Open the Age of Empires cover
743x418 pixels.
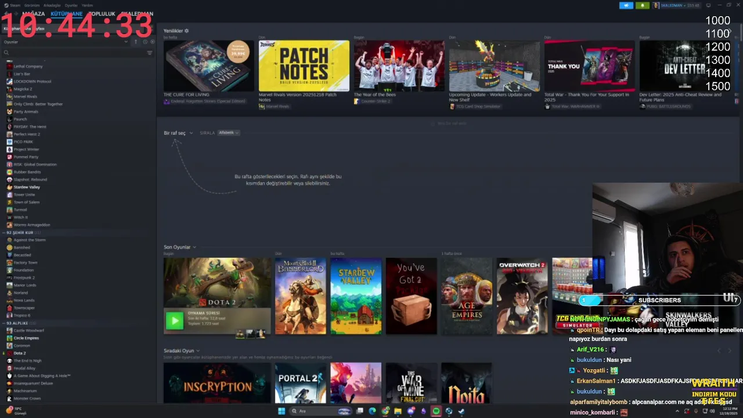click(x=467, y=296)
